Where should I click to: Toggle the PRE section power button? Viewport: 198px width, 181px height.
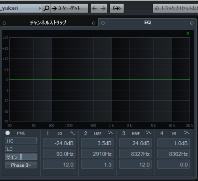[x=8, y=133]
